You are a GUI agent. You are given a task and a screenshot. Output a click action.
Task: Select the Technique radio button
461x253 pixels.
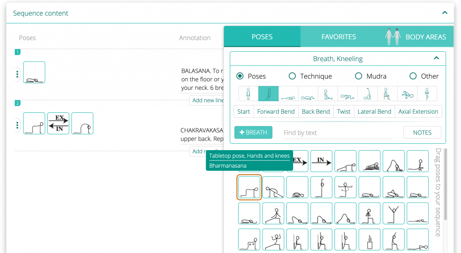click(292, 76)
